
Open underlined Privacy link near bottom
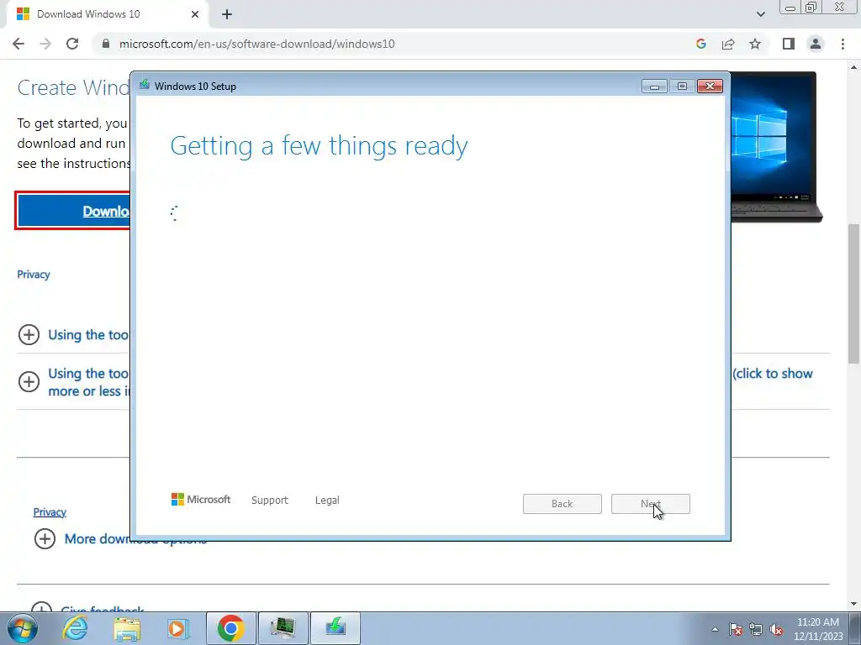pyautogui.click(x=50, y=511)
